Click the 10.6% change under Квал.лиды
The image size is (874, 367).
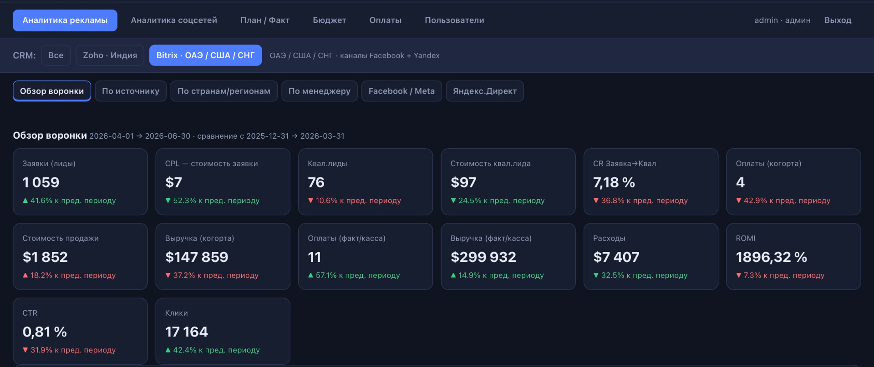355,201
